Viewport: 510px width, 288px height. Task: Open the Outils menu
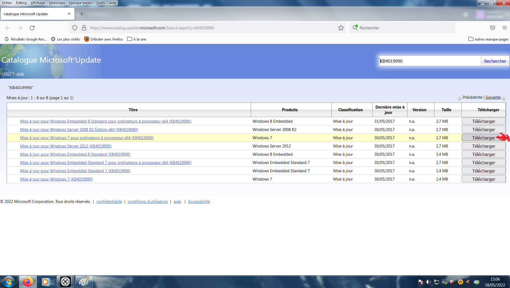pyautogui.click(x=101, y=3)
